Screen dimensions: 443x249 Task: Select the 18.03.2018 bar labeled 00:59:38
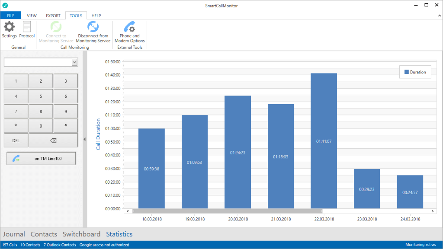(151, 169)
